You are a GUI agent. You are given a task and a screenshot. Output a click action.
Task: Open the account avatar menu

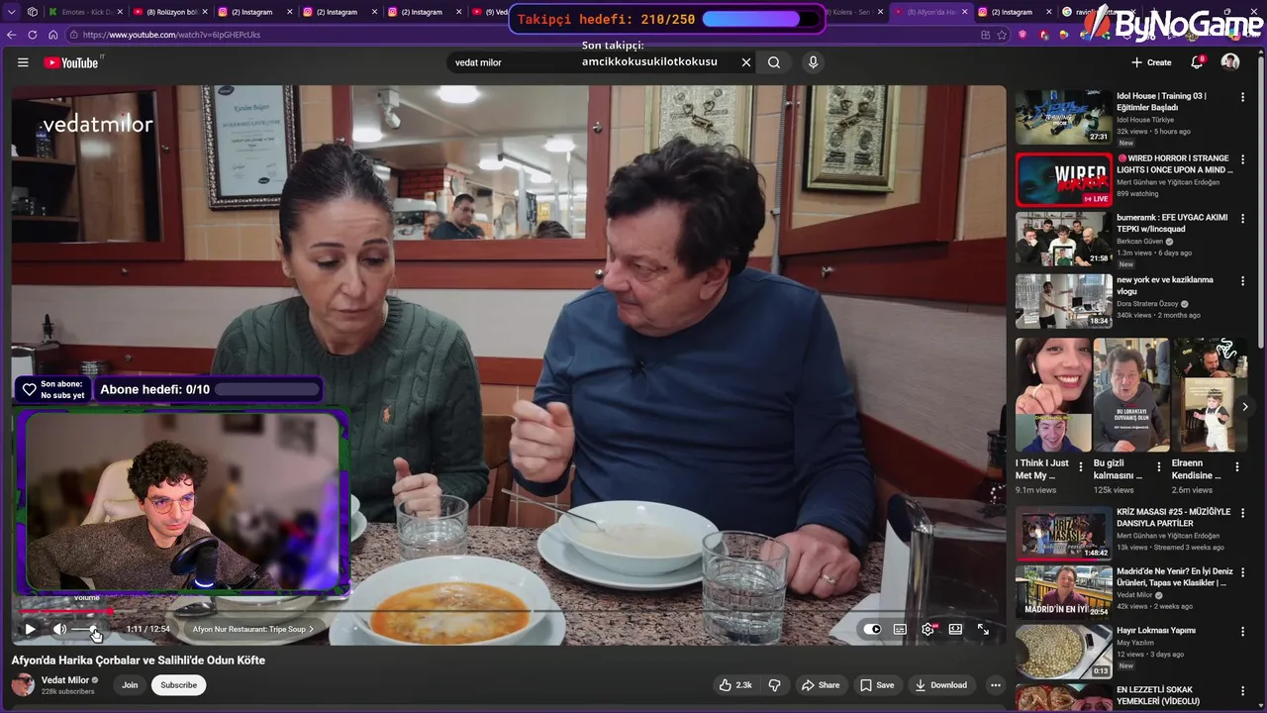tap(1230, 62)
